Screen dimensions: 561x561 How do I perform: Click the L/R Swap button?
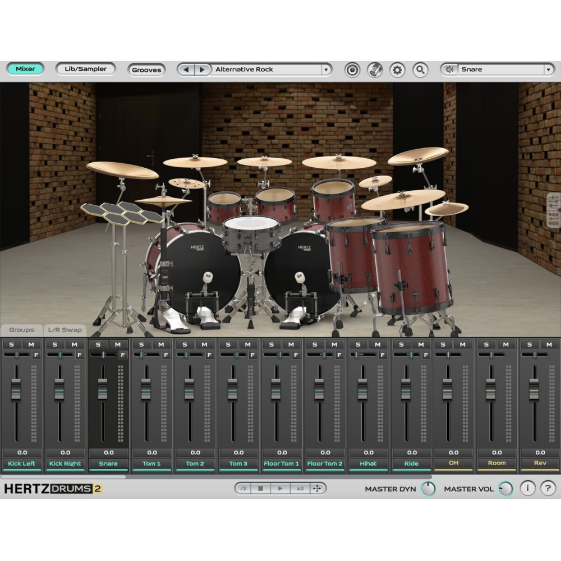pyautogui.click(x=65, y=330)
